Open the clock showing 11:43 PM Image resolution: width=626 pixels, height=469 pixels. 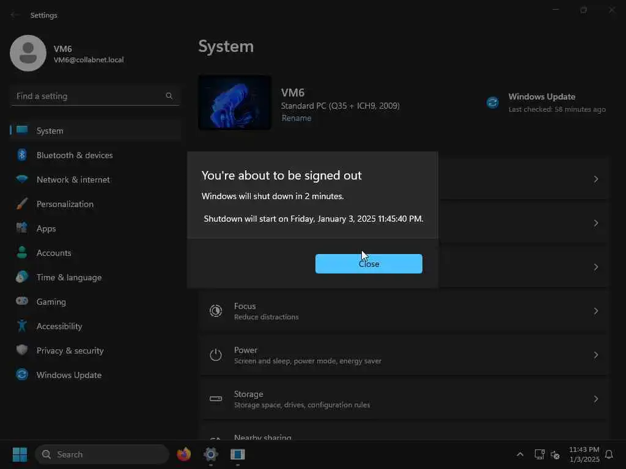(584, 454)
